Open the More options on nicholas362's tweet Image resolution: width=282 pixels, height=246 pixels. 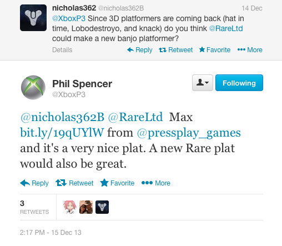pos(241,49)
